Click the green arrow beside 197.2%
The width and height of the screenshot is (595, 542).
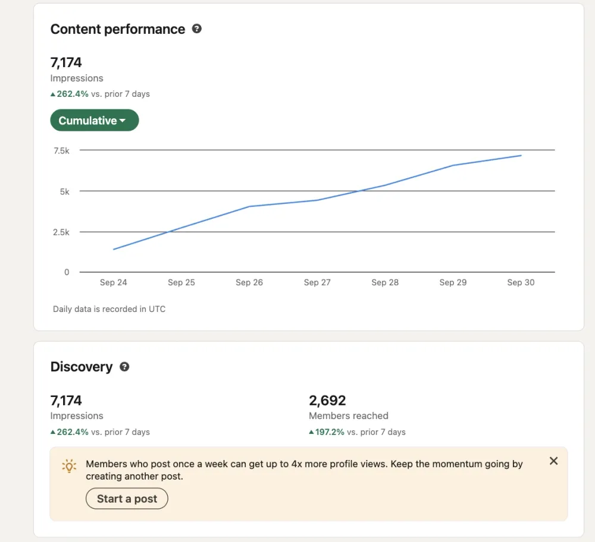(x=311, y=432)
